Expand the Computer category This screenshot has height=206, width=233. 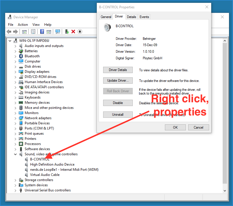point(15,62)
